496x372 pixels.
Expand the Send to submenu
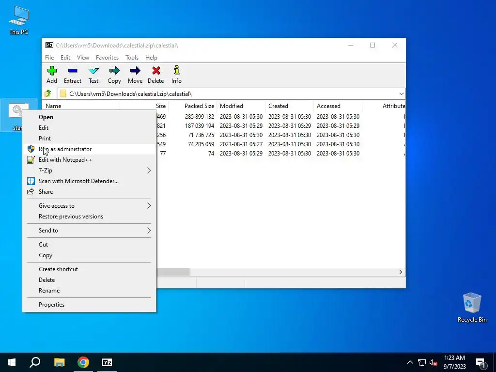(x=89, y=231)
